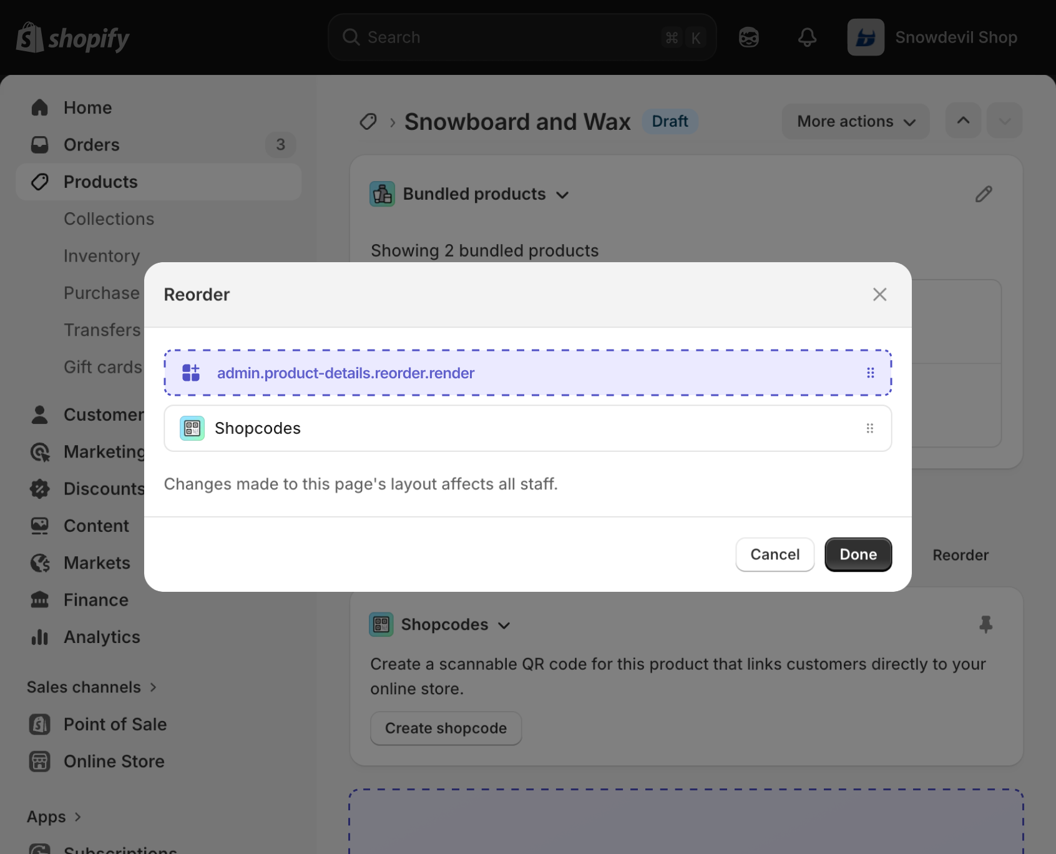Open Home in the sidebar
The image size is (1056, 854).
tap(159, 107)
